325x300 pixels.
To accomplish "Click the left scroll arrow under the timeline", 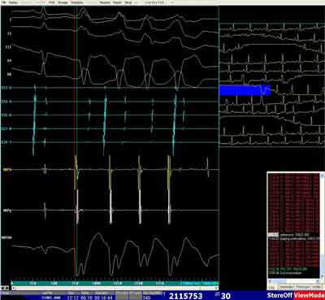I will [3, 288].
